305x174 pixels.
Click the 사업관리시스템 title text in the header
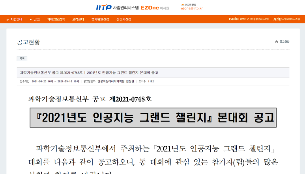point(125,8)
